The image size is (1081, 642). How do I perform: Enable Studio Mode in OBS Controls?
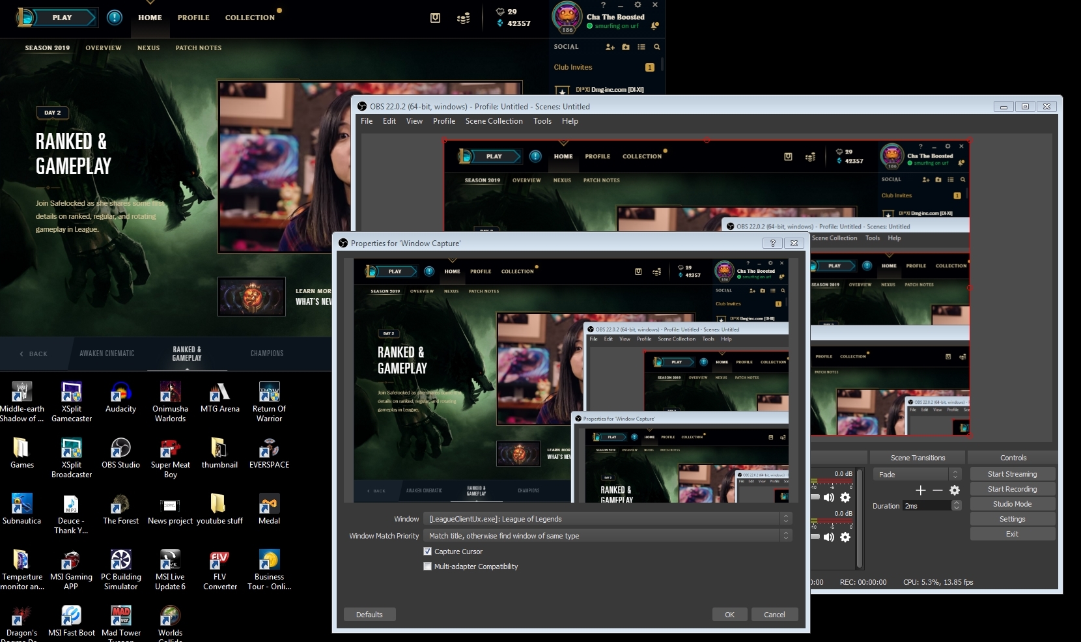tap(1013, 504)
